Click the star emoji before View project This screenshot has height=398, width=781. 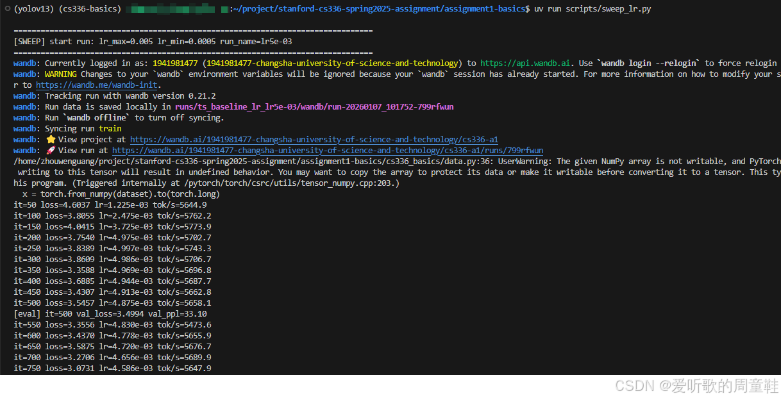(50, 139)
